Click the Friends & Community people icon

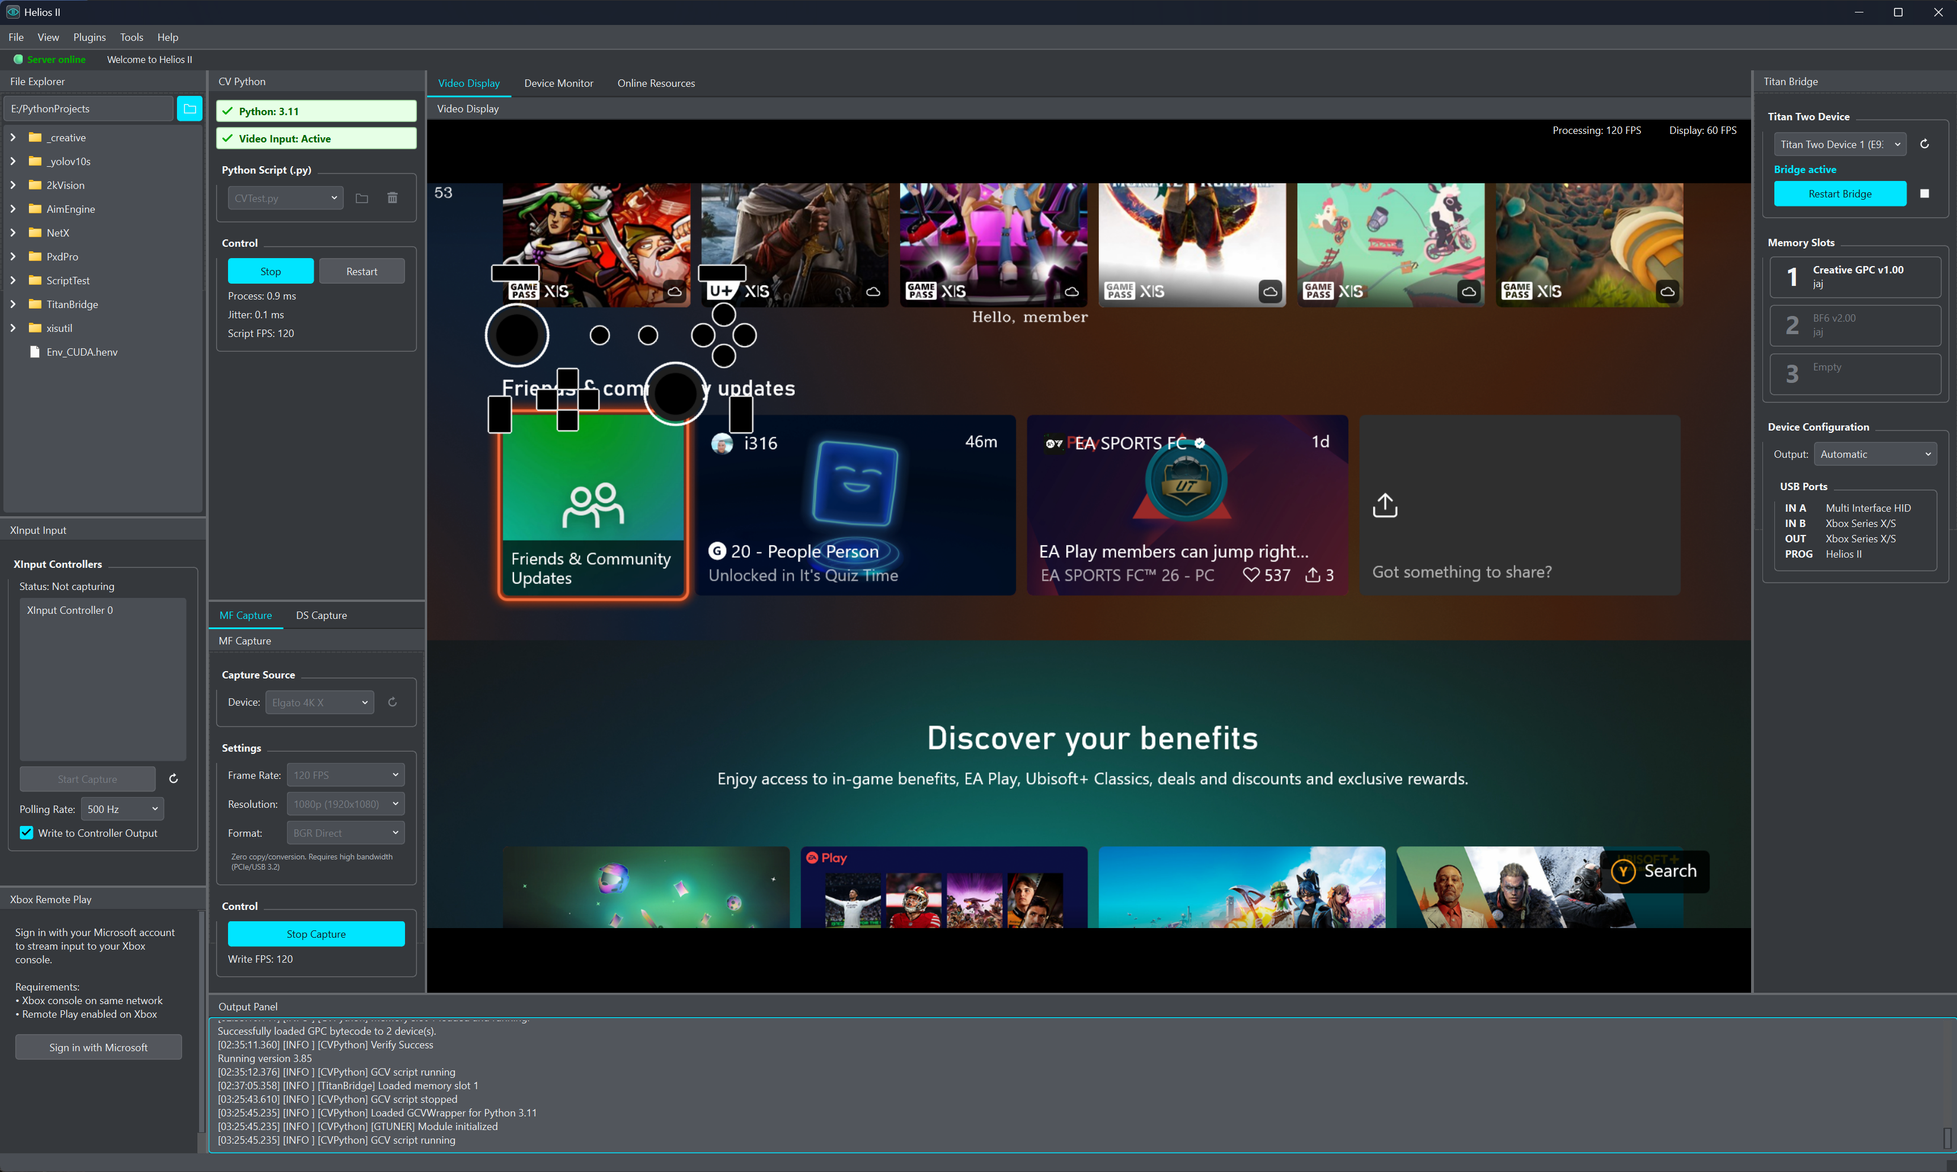pos(593,505)
